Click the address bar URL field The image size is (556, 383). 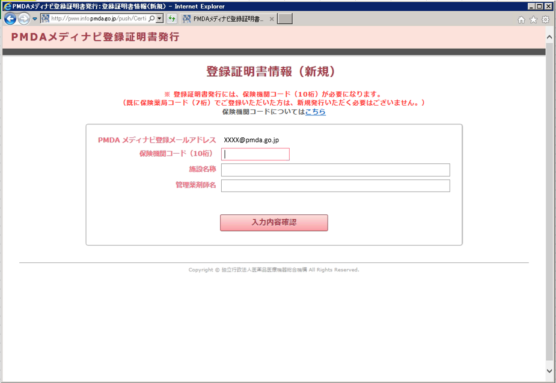click(x=98, y=19)
